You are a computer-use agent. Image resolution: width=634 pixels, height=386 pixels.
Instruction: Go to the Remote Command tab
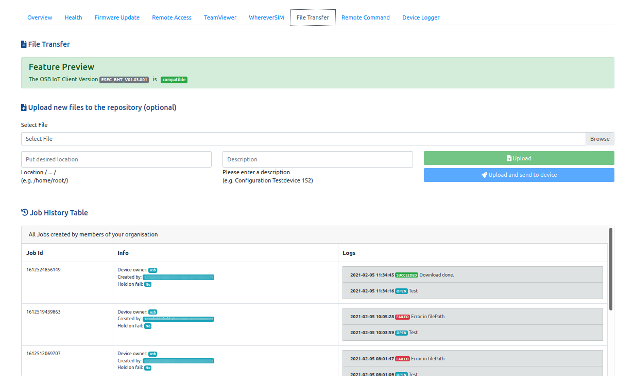point(365,17)
